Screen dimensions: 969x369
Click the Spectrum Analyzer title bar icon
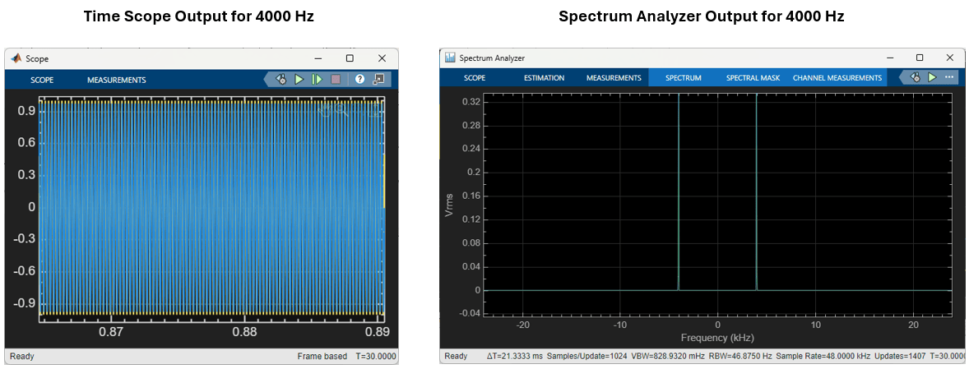[x=451, y=58]
